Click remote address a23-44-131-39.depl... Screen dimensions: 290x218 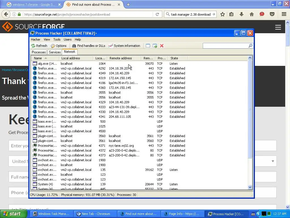coord(124,107)
